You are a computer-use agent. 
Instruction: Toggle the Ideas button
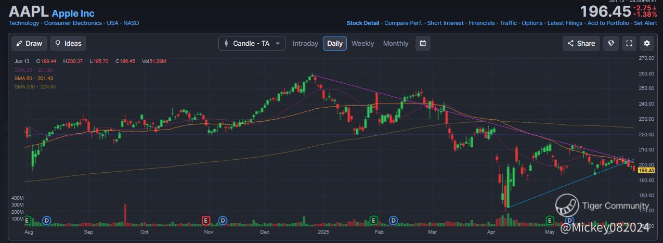click(68, 44)
